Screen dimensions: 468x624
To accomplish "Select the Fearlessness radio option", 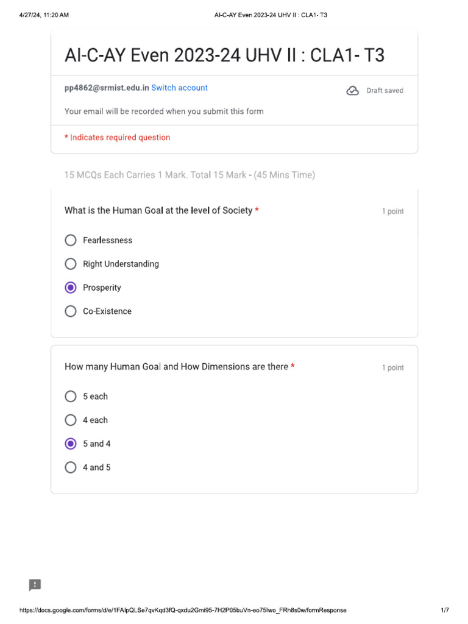I will pos(71,240).
